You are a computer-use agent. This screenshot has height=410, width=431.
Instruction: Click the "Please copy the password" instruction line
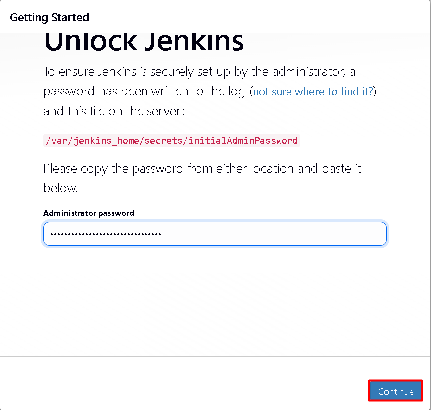point(114,168)
